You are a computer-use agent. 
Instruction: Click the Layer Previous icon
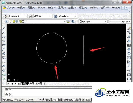[x=73, y=22]
